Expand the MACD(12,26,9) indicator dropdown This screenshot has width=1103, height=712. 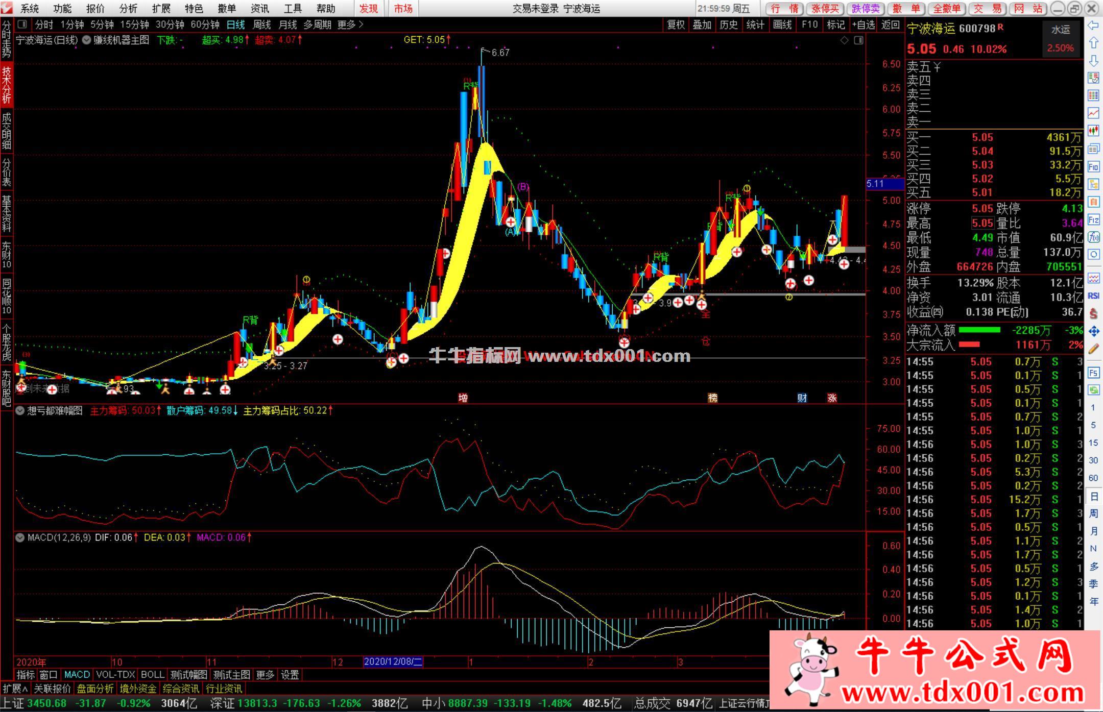(20, 537)
